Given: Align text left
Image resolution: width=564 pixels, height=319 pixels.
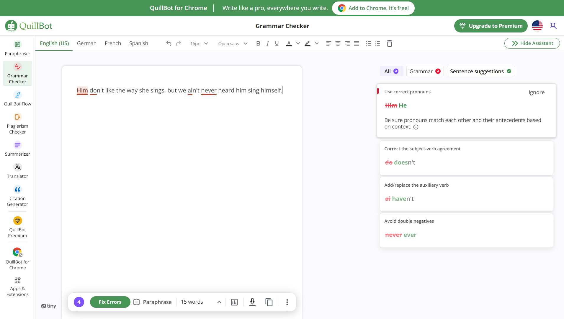Looking at the screenshot, I should (x=328, y=43).
